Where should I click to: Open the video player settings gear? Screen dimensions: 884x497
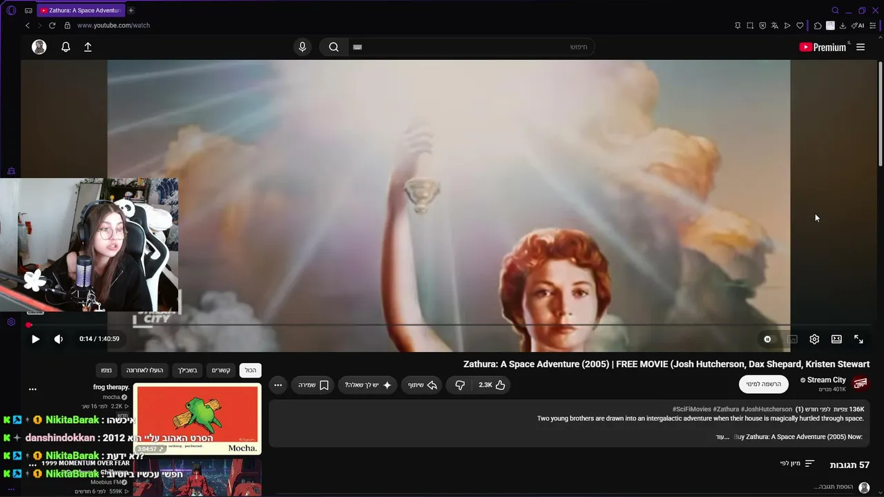(x=814, y=339)
